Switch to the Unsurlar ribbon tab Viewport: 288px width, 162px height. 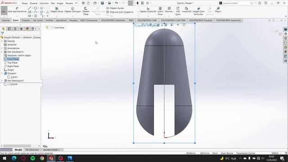[6, 20]
